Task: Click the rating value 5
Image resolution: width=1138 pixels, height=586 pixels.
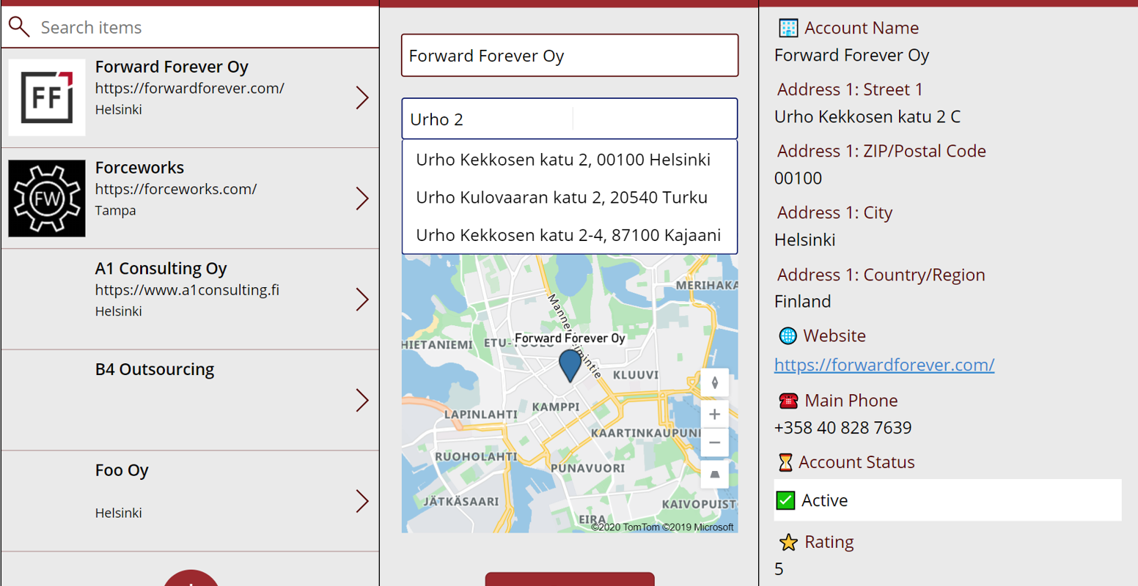Action: coord(779,569)
